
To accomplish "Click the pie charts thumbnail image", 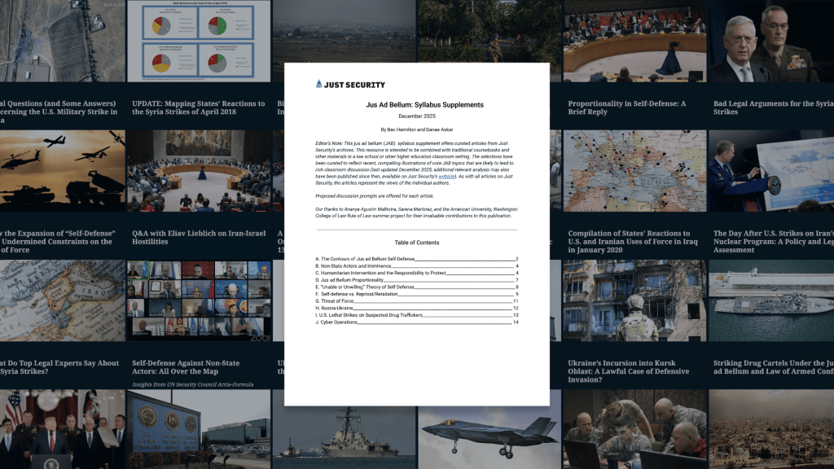I will tap(199, 41).
